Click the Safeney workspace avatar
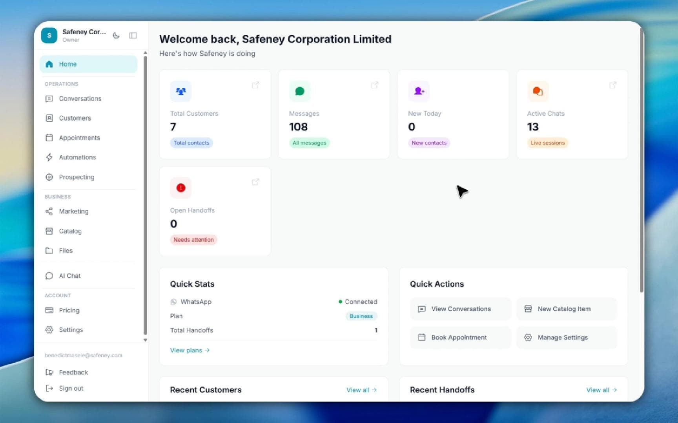Image resolution: width=678 pixels, height=423 pixels. pyautogui.click(x=49, y=35)
